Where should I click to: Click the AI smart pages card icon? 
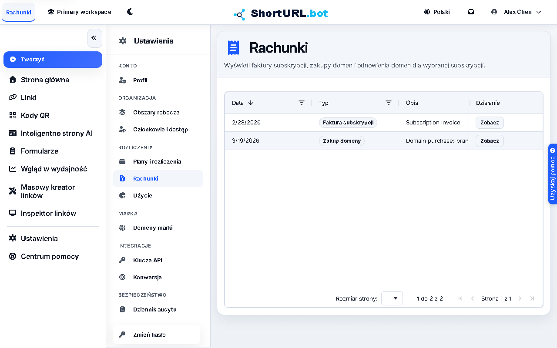pos(13,133)
